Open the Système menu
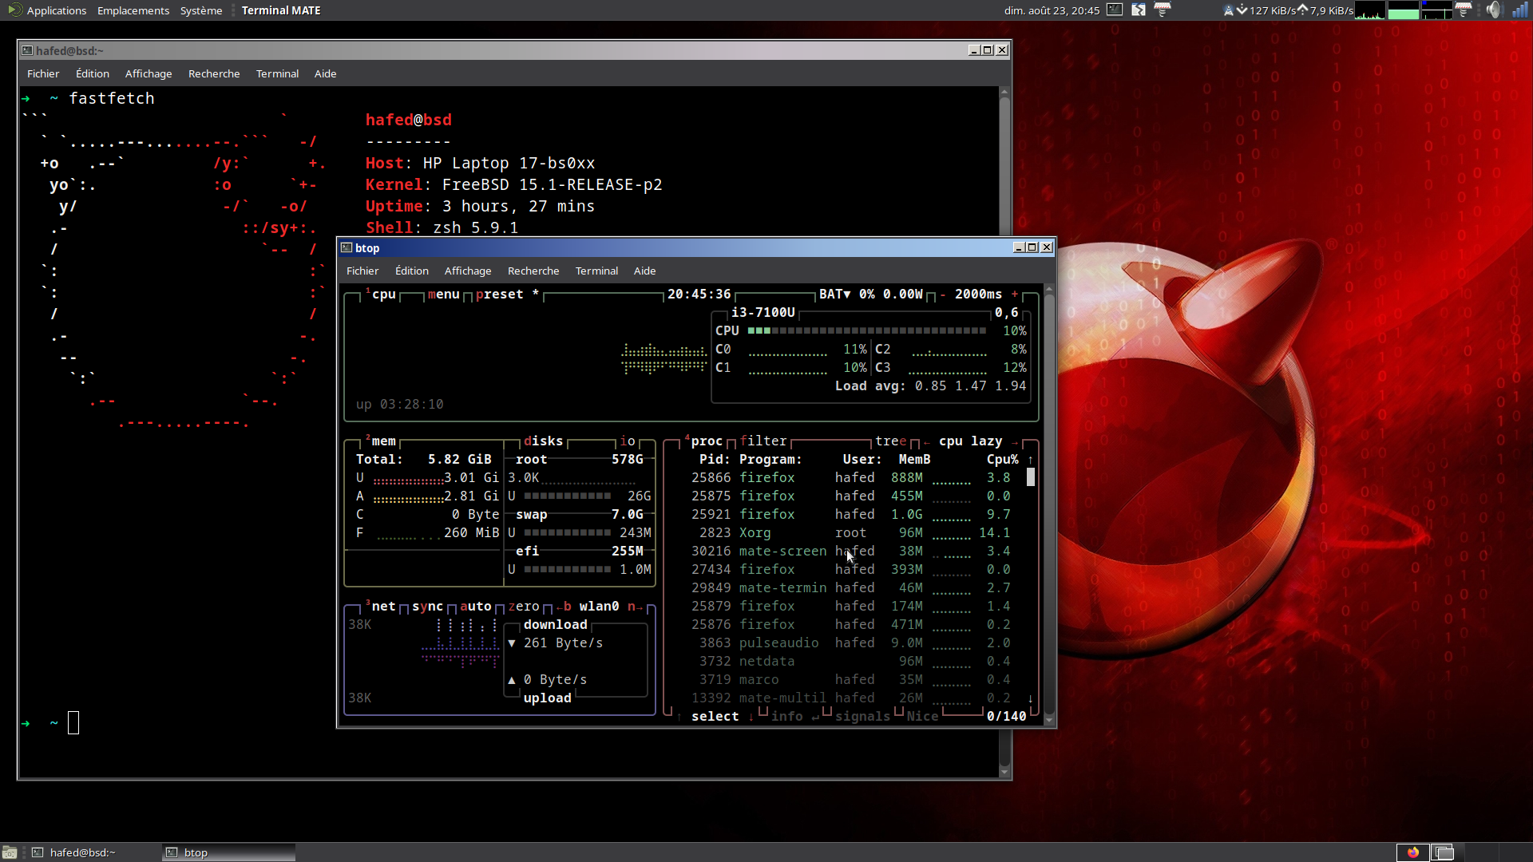The width and height of the screenshot is (1533, 862). coord(201,10)
